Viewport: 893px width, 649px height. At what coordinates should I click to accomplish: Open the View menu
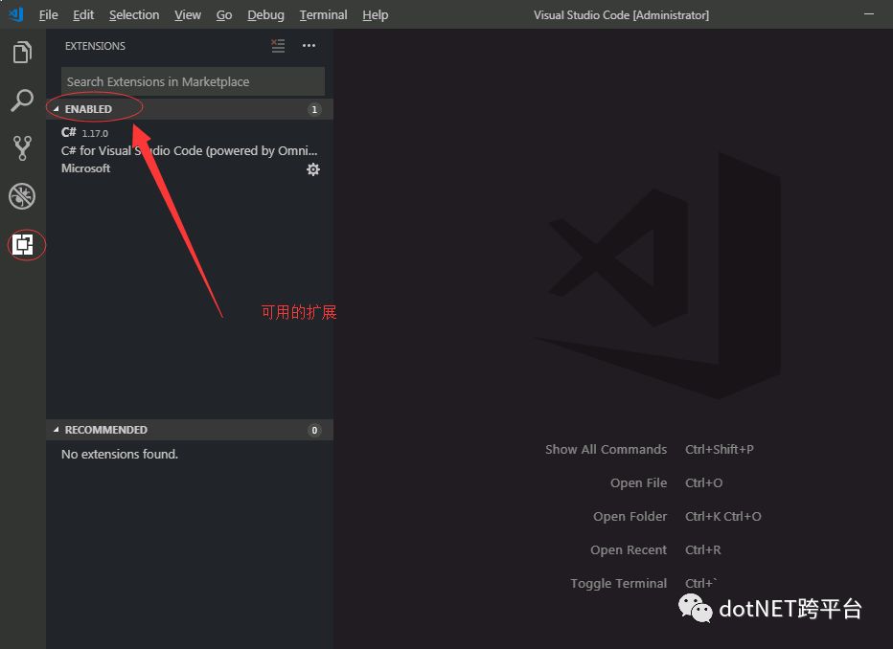[x=188, y=14]
